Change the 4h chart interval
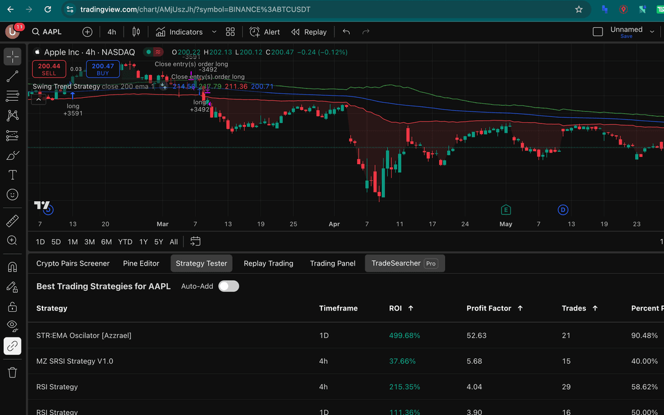Screen dimensions: 664x415 (x=112, y=32)
